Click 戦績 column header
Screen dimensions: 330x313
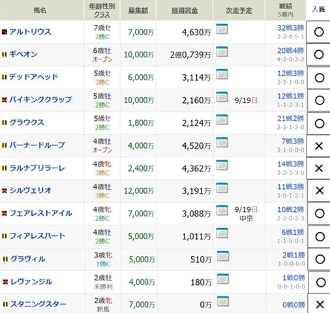(x=286, y=7)
